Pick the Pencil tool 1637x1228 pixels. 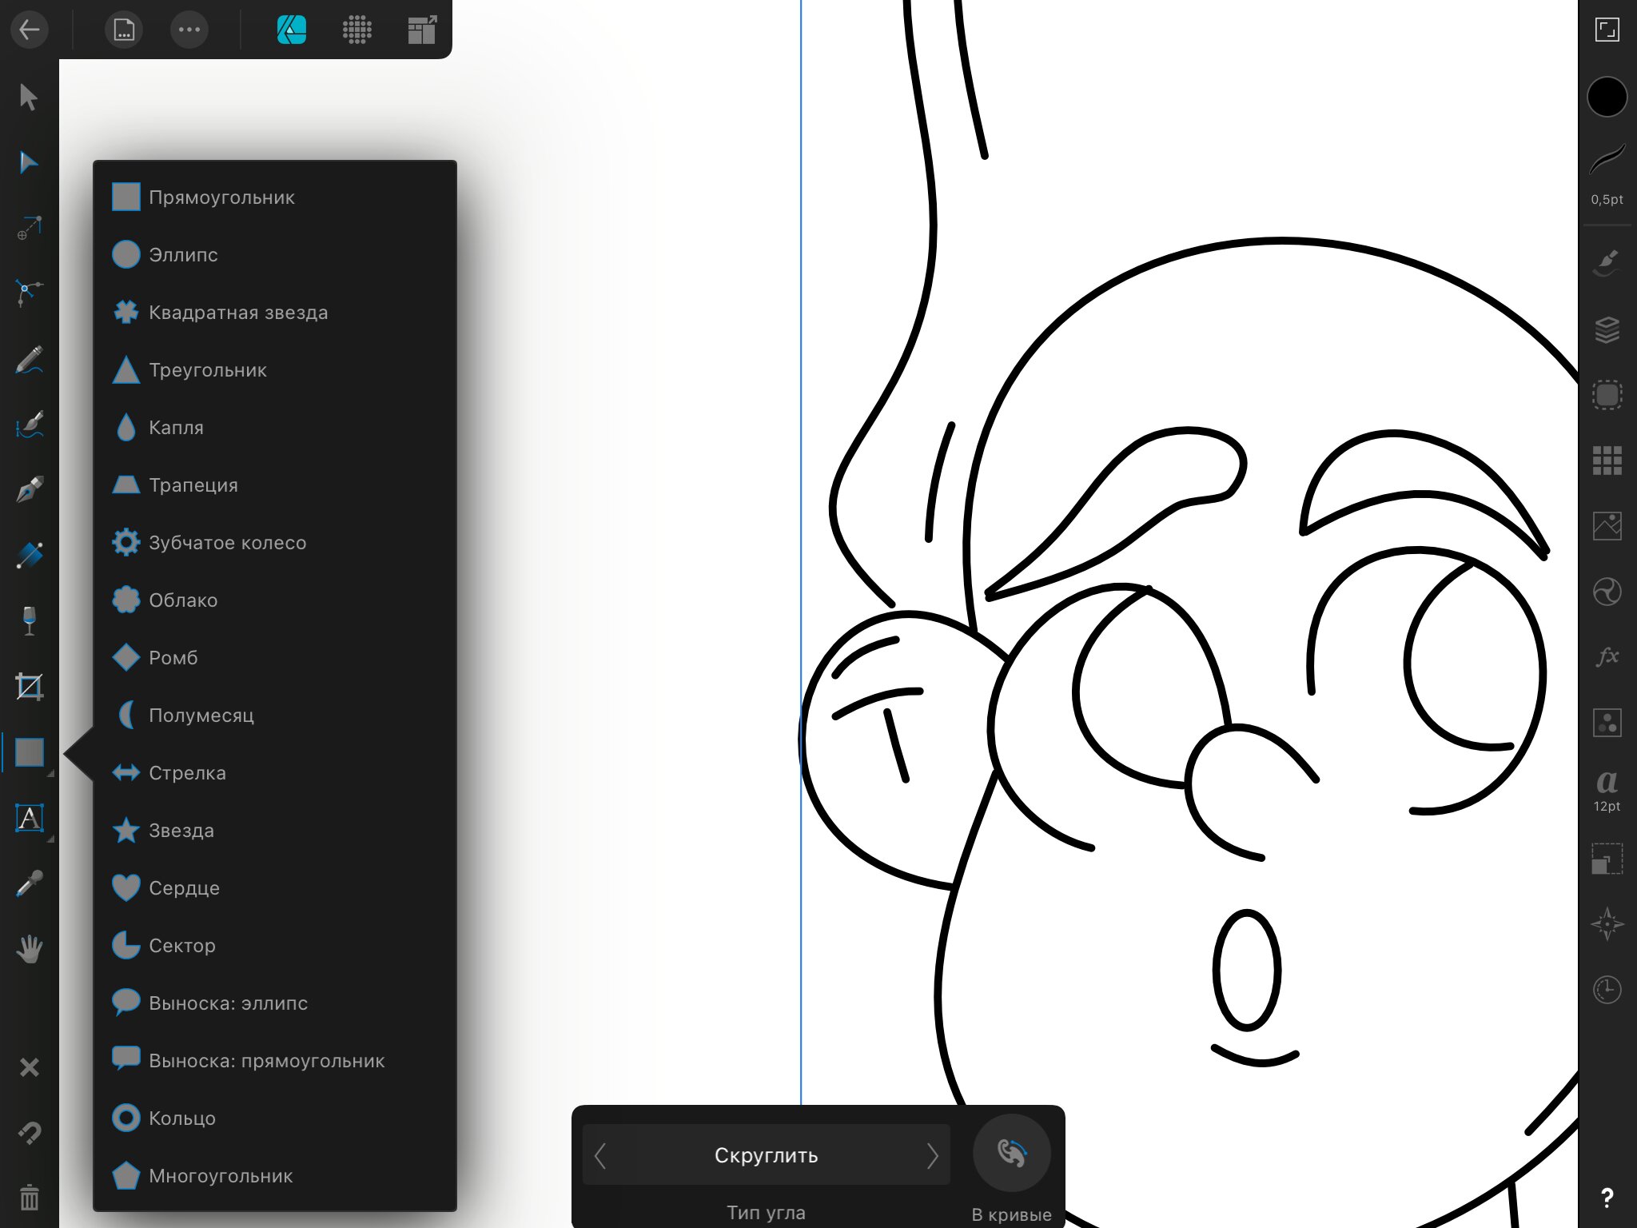click(29, 359)
